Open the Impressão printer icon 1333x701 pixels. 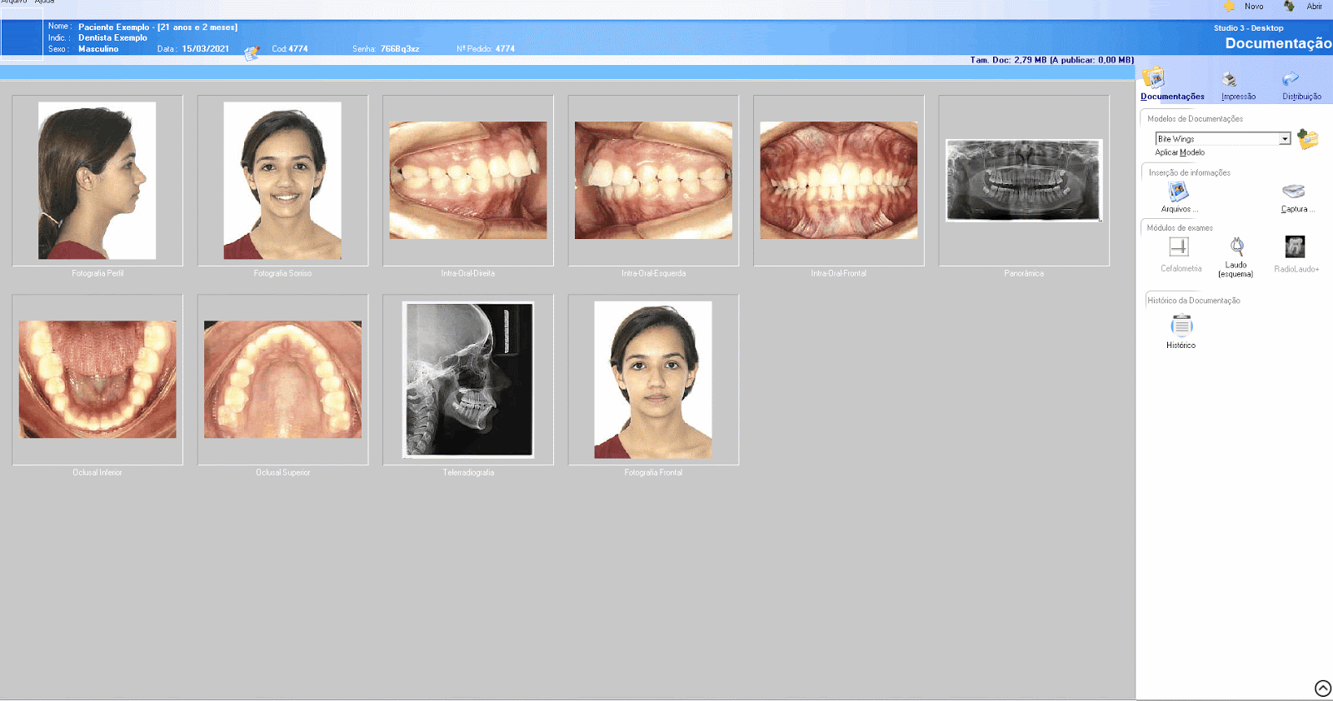[1229, 79]
